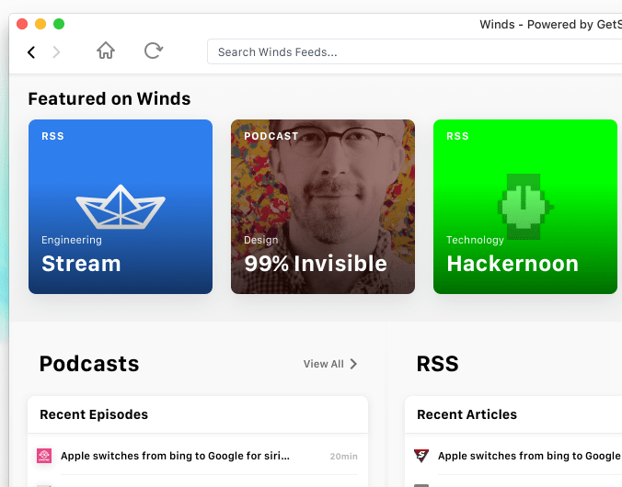
Task: Click the pink podcast icon beside the episode
Action: [x=44, y=456]
